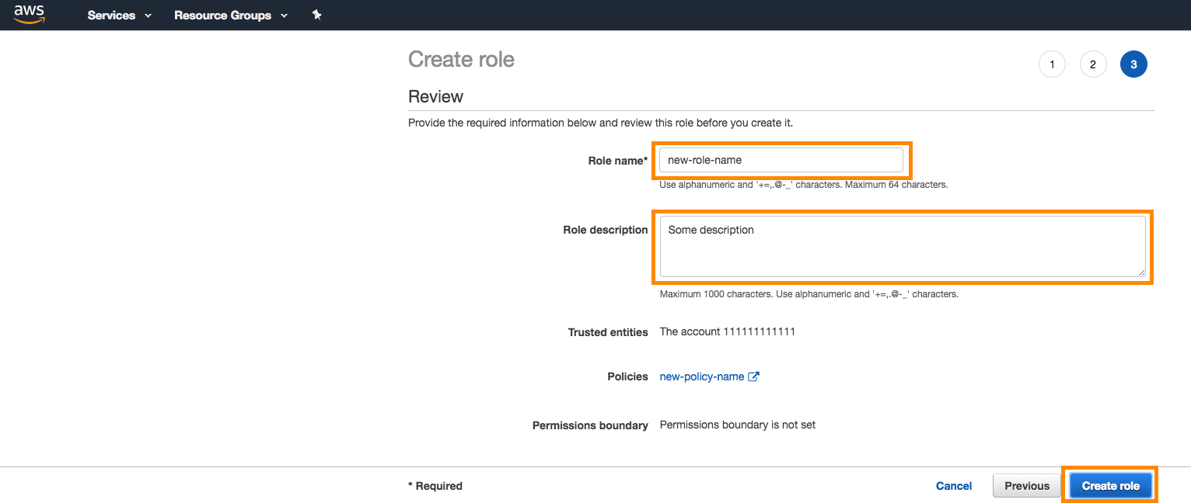Image resolution: width=1191 pixels, height=503 pixels.
Task: Open the new-policy-name policy link
Action: click(701, 376)
